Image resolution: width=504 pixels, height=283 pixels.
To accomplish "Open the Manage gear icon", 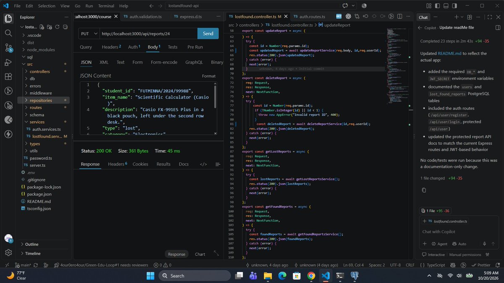I will tap(8, 252).
